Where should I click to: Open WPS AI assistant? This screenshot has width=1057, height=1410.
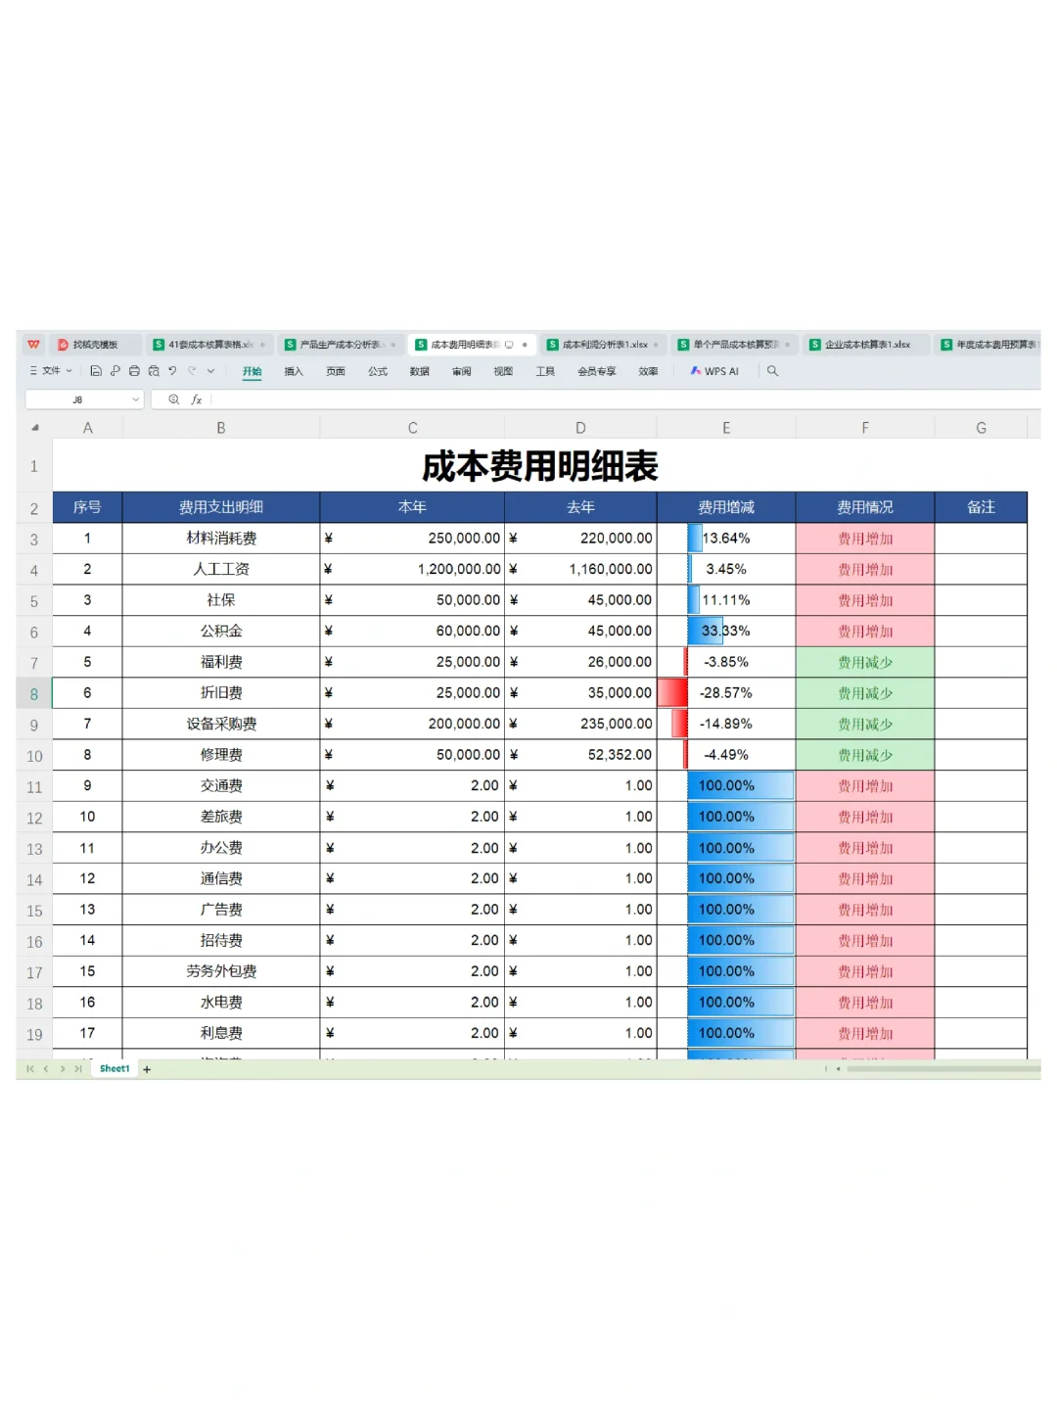(713, 371)
